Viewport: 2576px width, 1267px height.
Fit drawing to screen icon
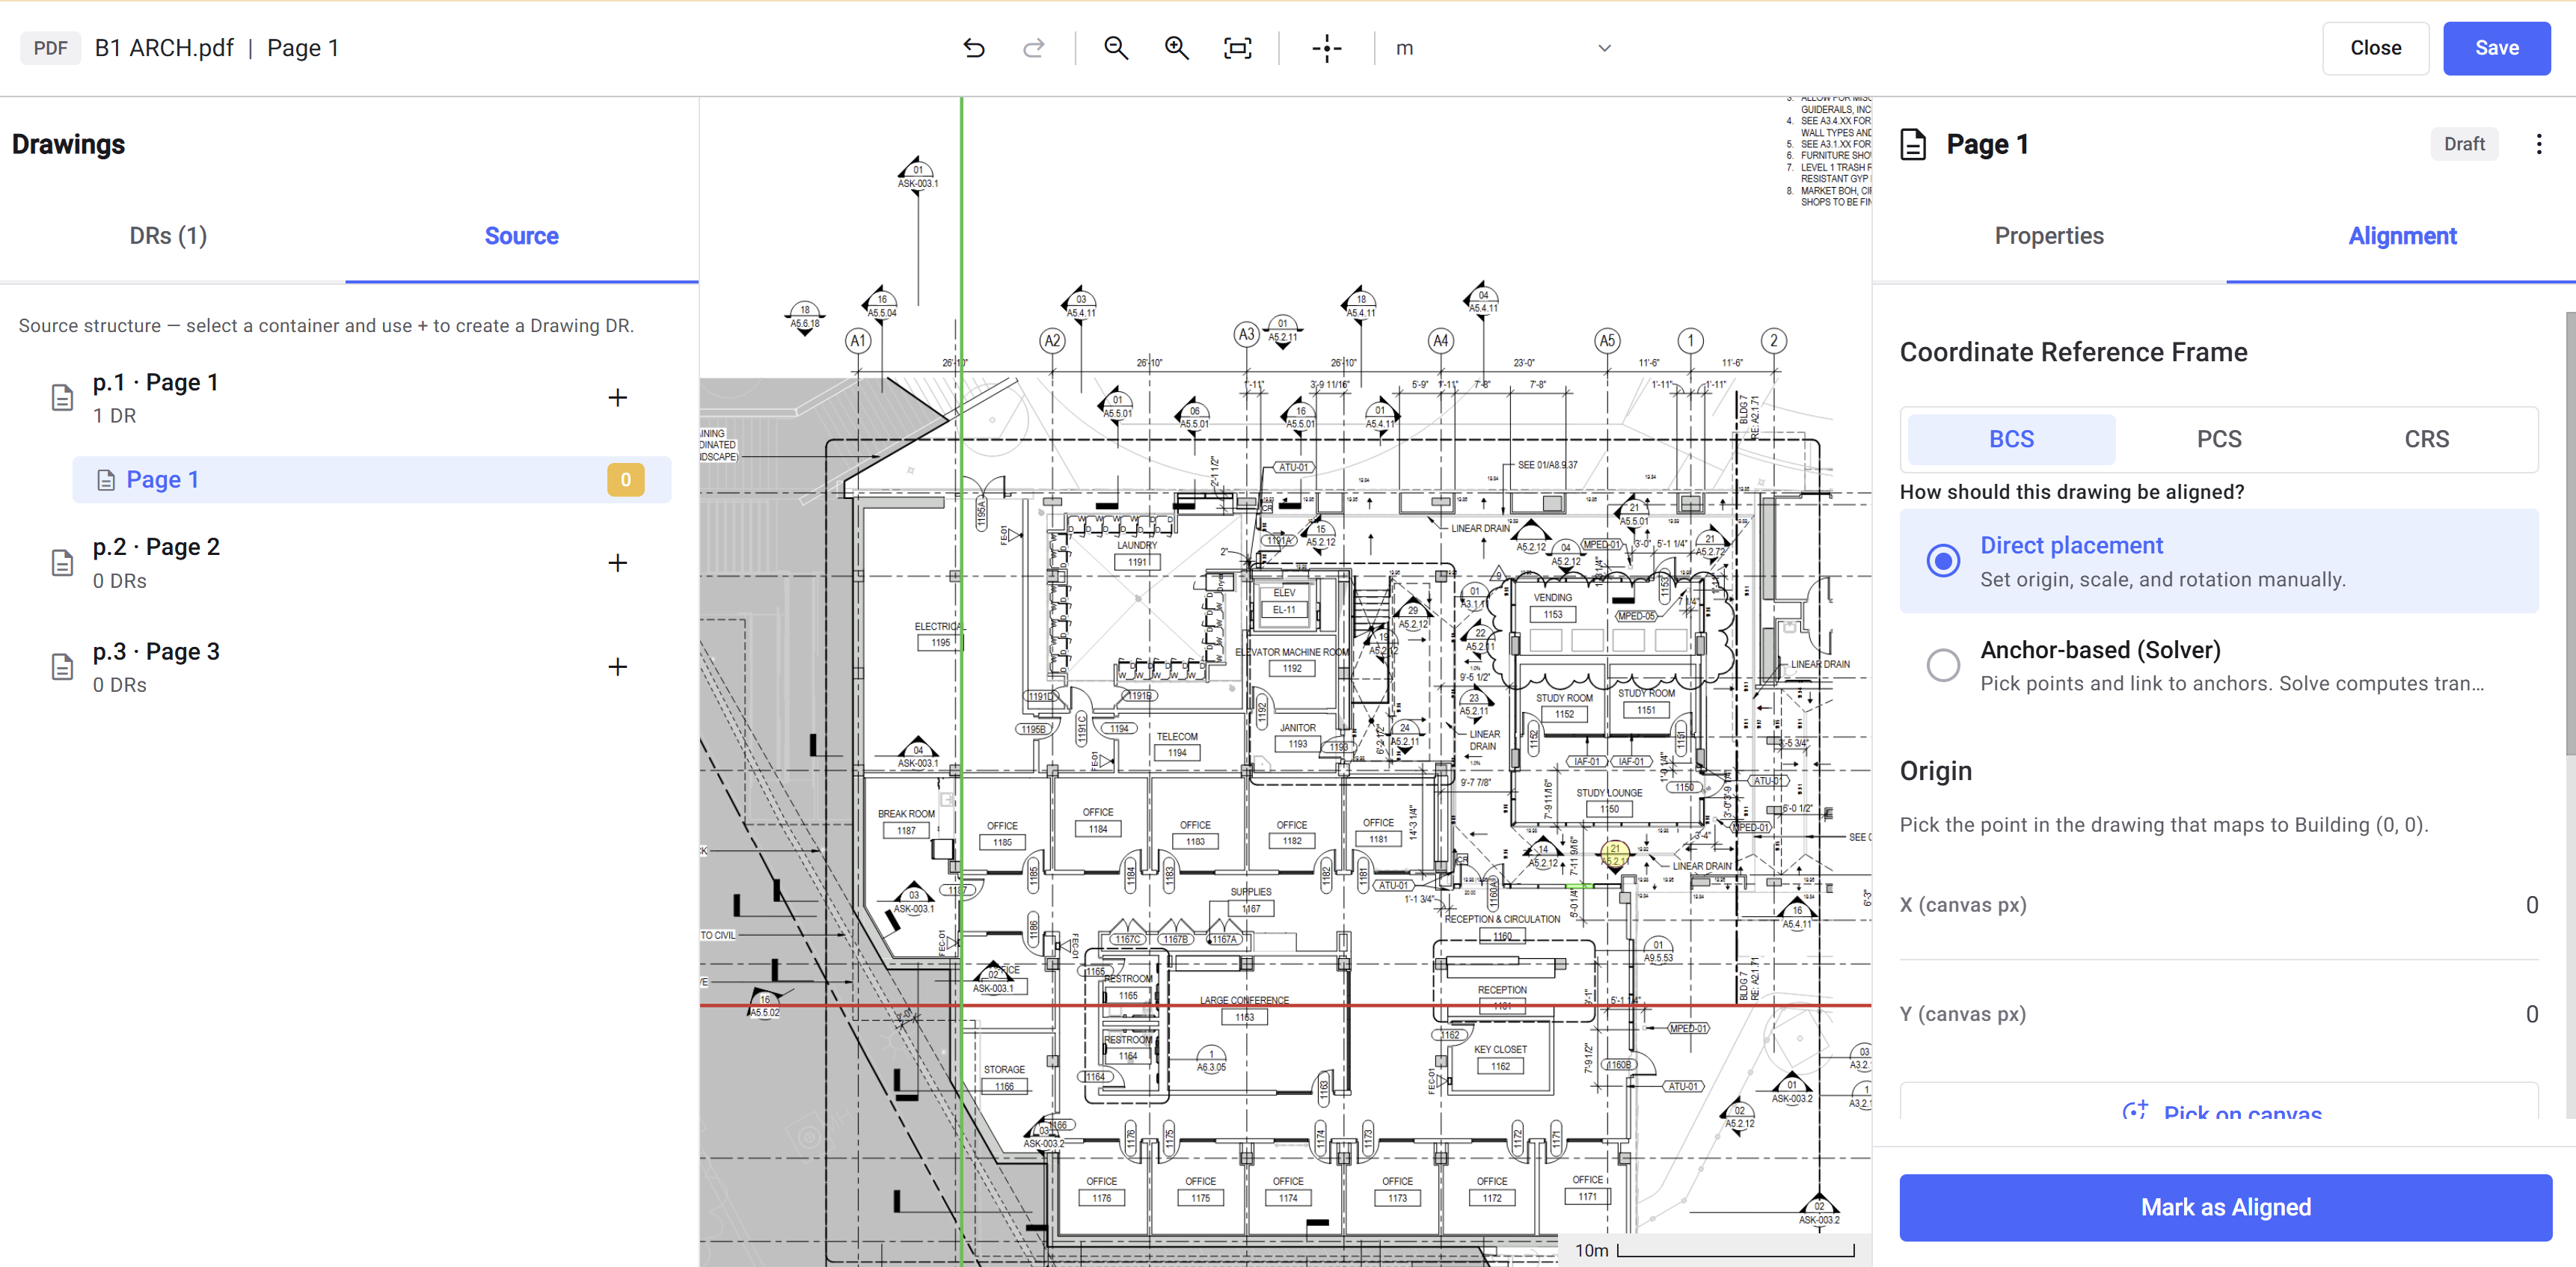(x=1237, y=48)
